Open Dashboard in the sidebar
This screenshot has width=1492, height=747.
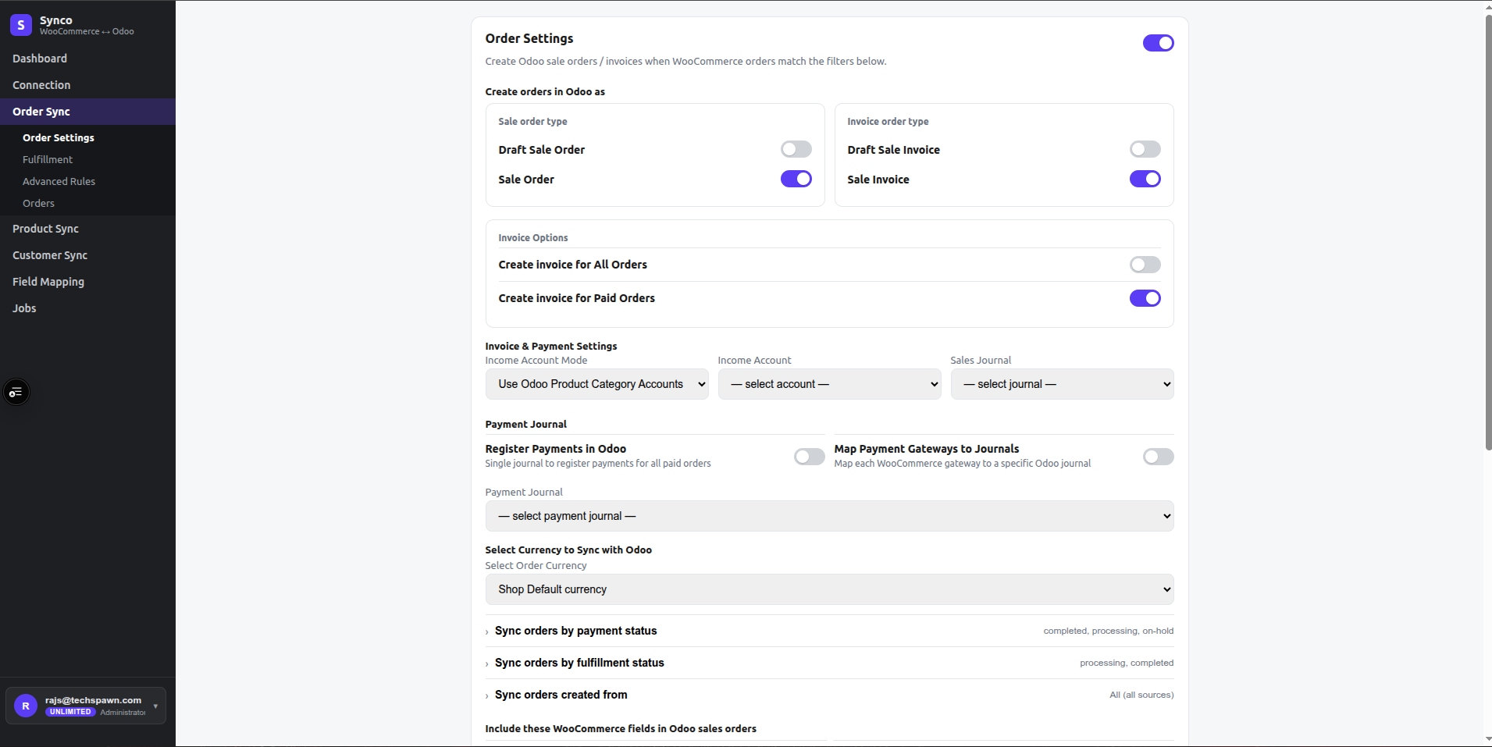click(x=87, y=59)
